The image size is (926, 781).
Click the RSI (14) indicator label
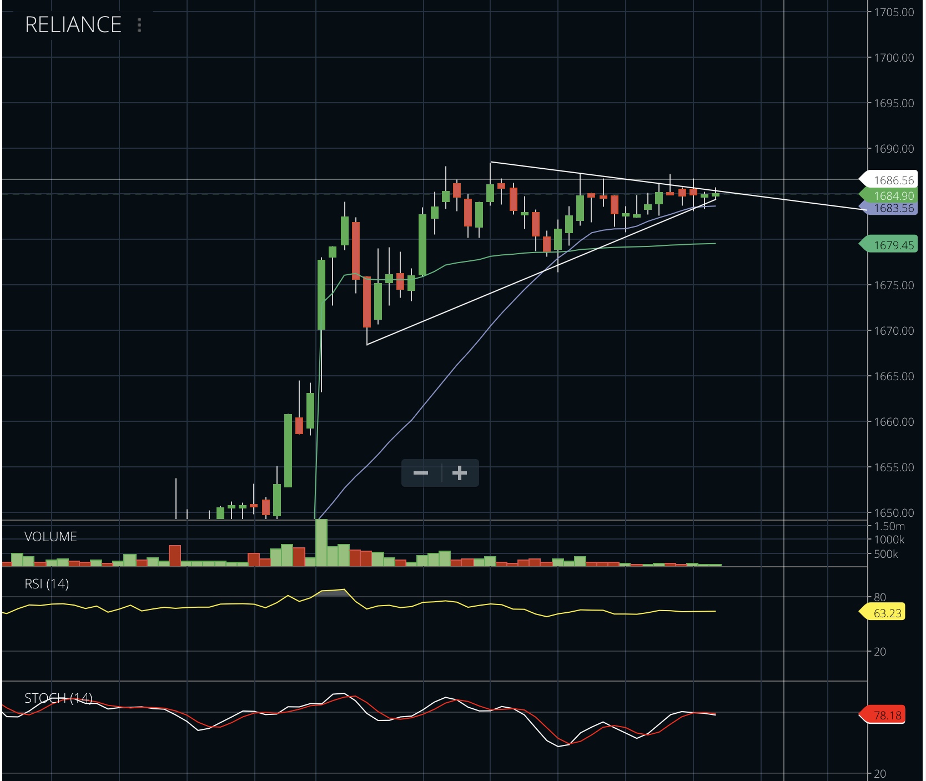[47, 584]
